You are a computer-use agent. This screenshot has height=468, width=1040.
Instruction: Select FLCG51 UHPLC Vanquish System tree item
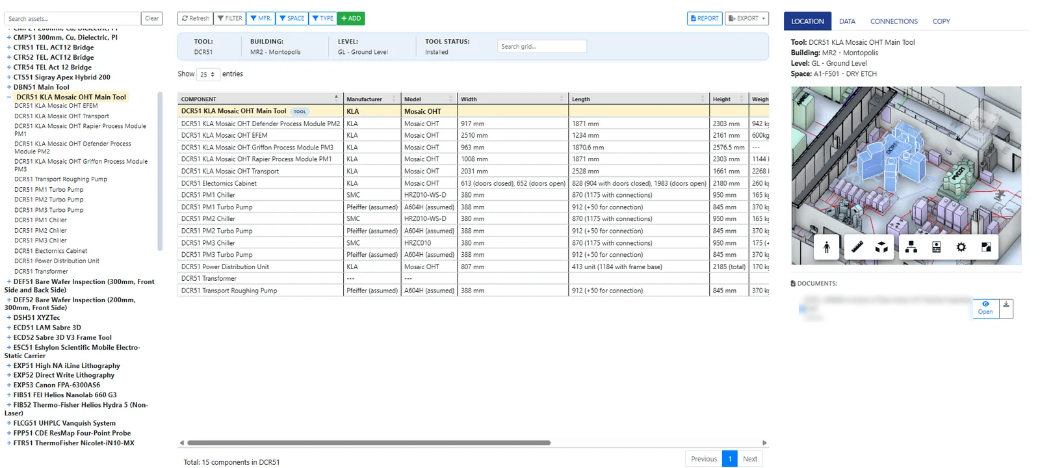[x=64, y=423]
